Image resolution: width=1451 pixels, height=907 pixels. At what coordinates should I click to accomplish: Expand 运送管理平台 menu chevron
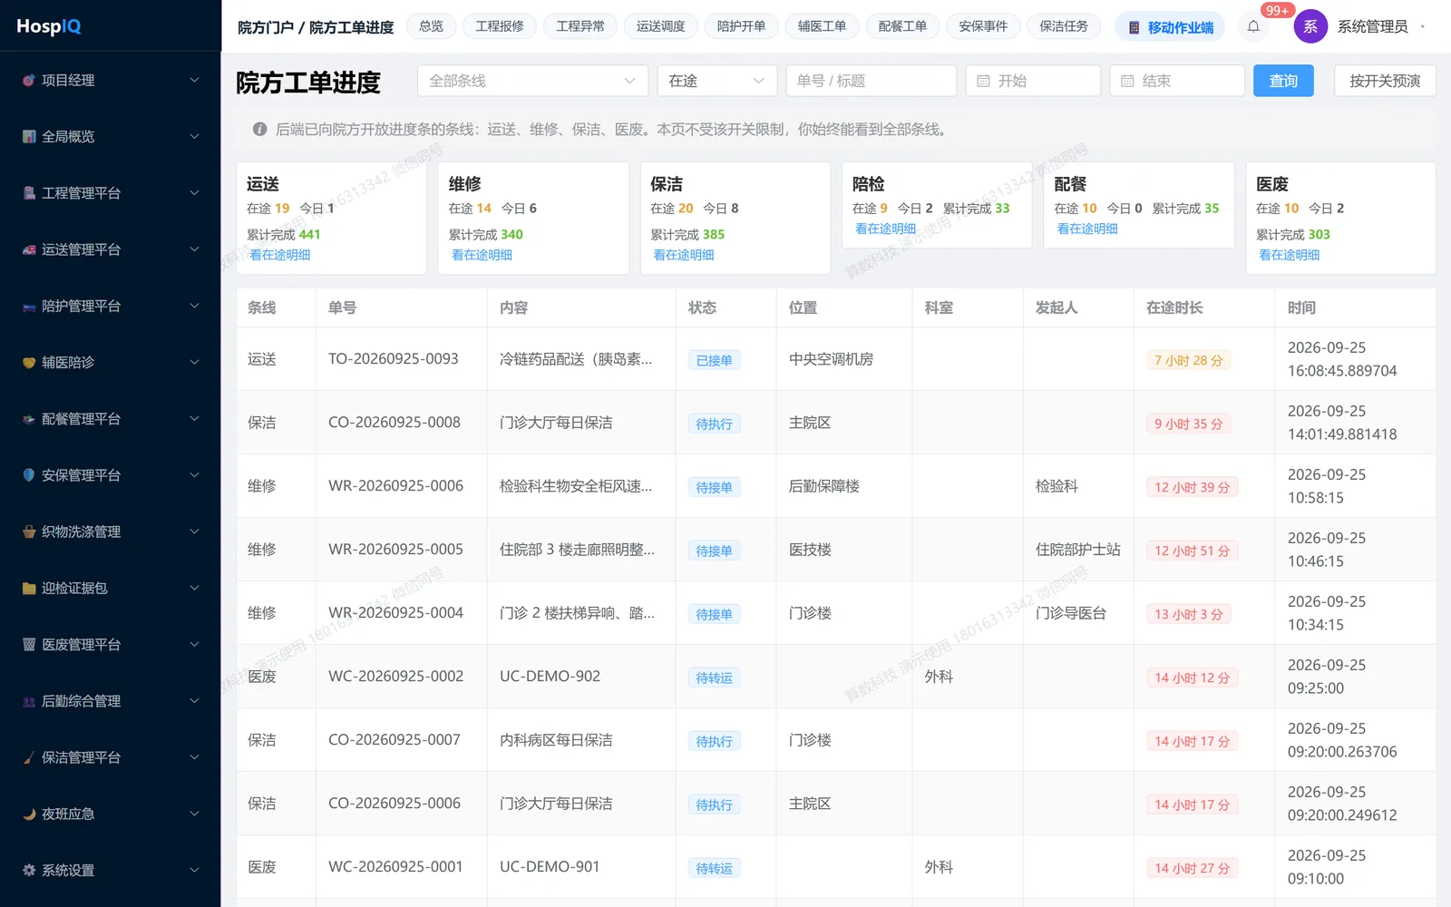(194, 249)
